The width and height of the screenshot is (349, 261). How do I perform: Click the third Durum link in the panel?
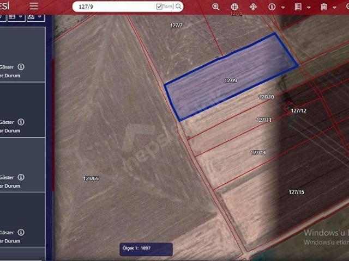[x=12, y=186]
